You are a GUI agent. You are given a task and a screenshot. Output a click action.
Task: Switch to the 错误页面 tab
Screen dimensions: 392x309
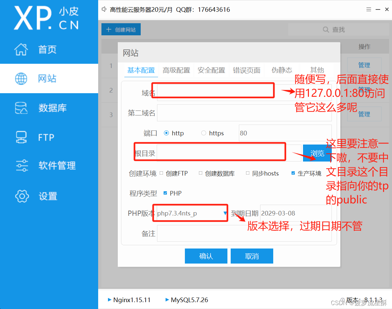[x=246, y=70]
